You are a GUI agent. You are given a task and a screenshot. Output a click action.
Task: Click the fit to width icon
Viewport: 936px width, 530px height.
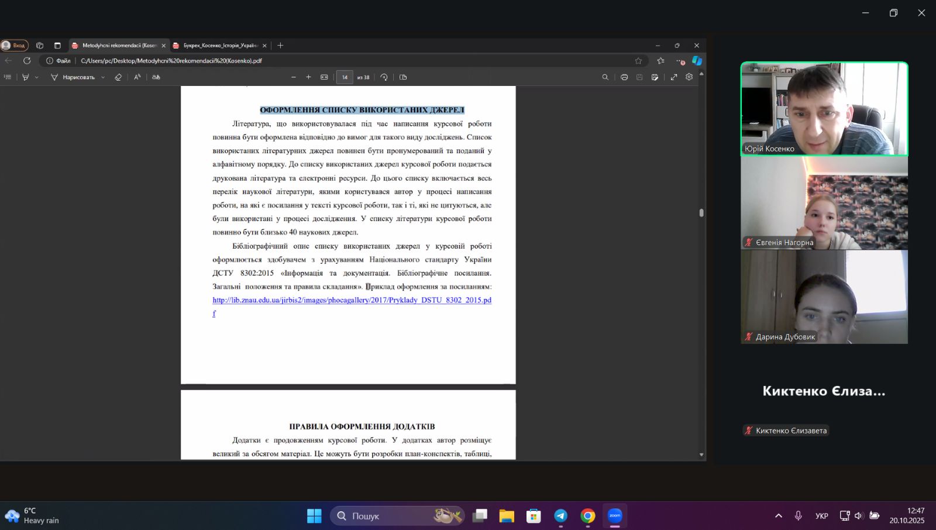(x=324, y=77)
